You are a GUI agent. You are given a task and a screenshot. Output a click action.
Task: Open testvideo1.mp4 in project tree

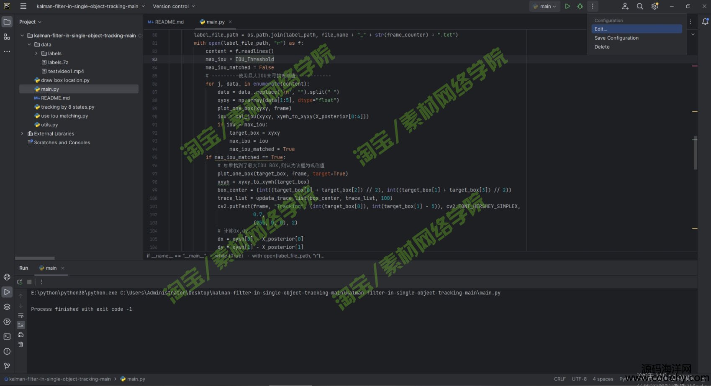pos(66,71)
